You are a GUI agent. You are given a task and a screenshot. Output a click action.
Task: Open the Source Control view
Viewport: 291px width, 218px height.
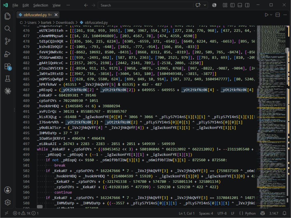click(x=8, y=41)
